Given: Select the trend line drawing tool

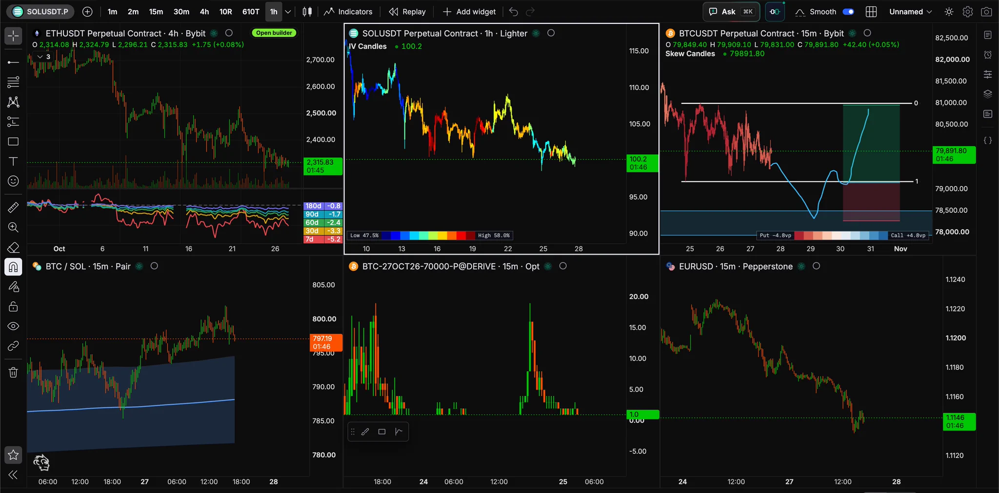Looking at the screenshot, I should pyautogui.click(x=13, y=62).
